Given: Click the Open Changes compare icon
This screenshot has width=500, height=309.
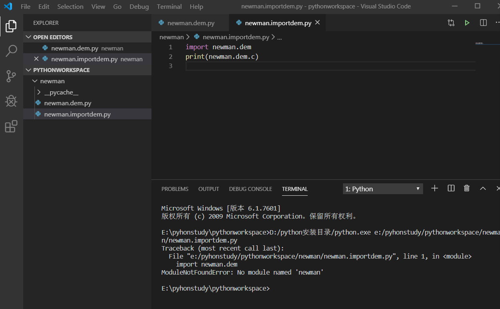Looking at the screenshot, I should 451,23.
